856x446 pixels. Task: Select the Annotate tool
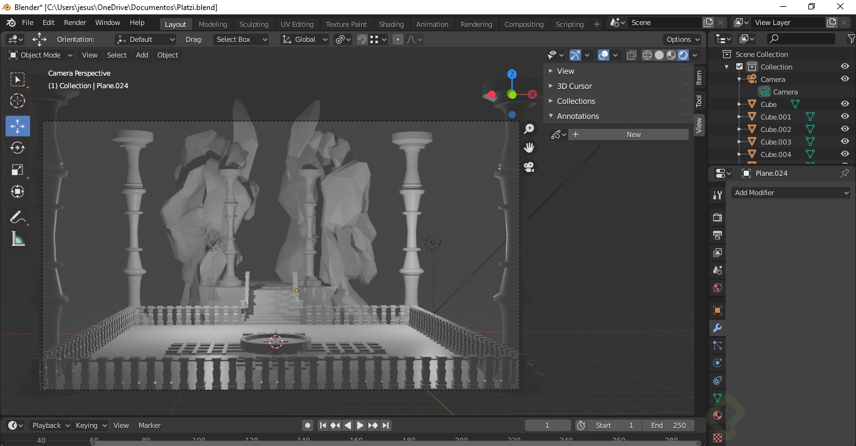click(x=18, y=216)
